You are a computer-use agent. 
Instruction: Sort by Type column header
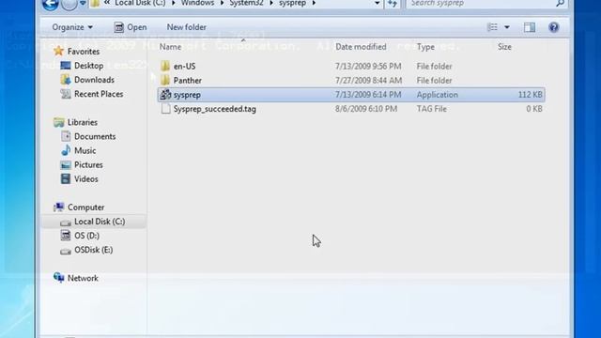point(425,47)
